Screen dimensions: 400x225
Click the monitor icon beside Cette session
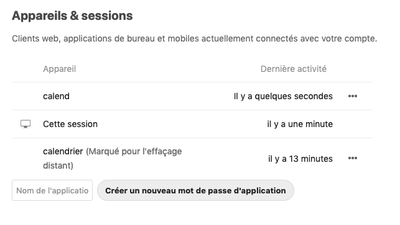(x=26, y=124)
